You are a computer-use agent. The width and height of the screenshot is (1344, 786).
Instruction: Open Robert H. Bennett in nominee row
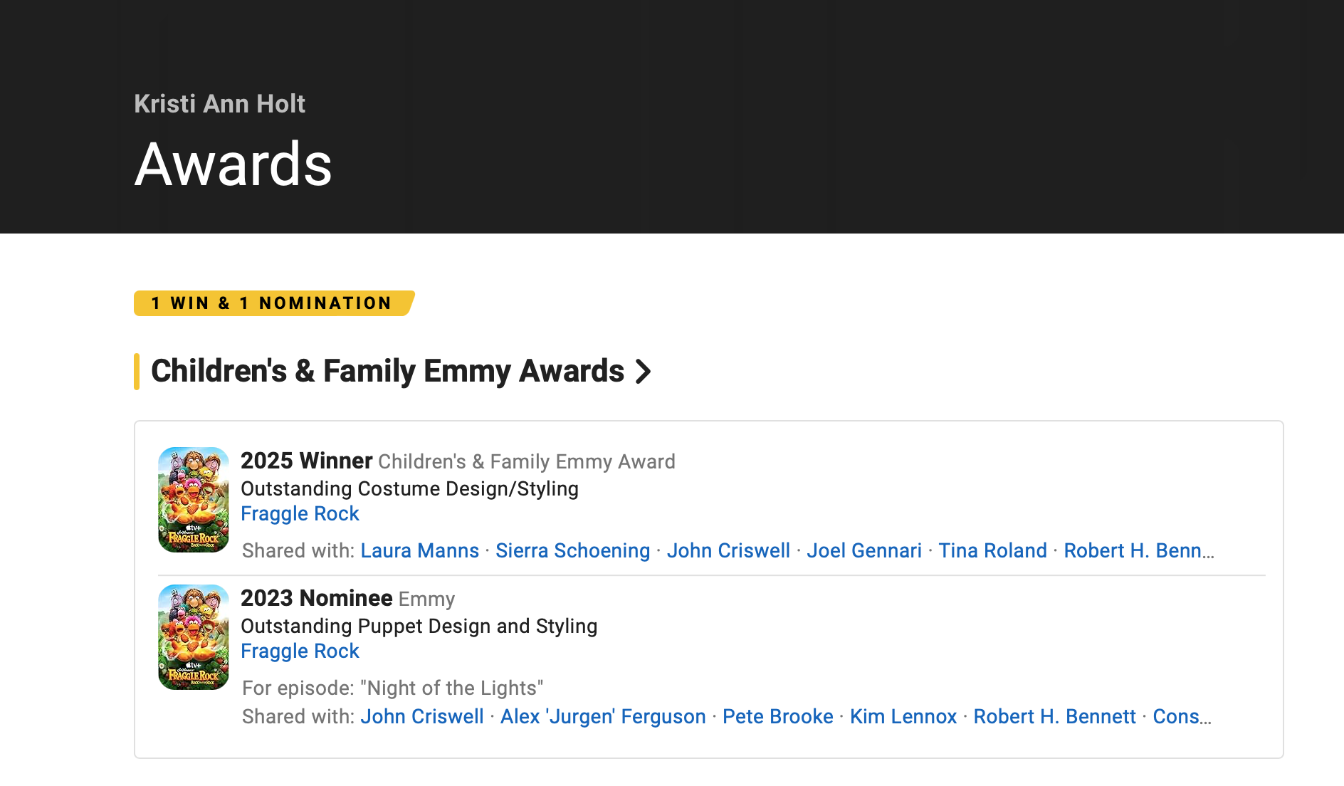tap(1054, 716)
